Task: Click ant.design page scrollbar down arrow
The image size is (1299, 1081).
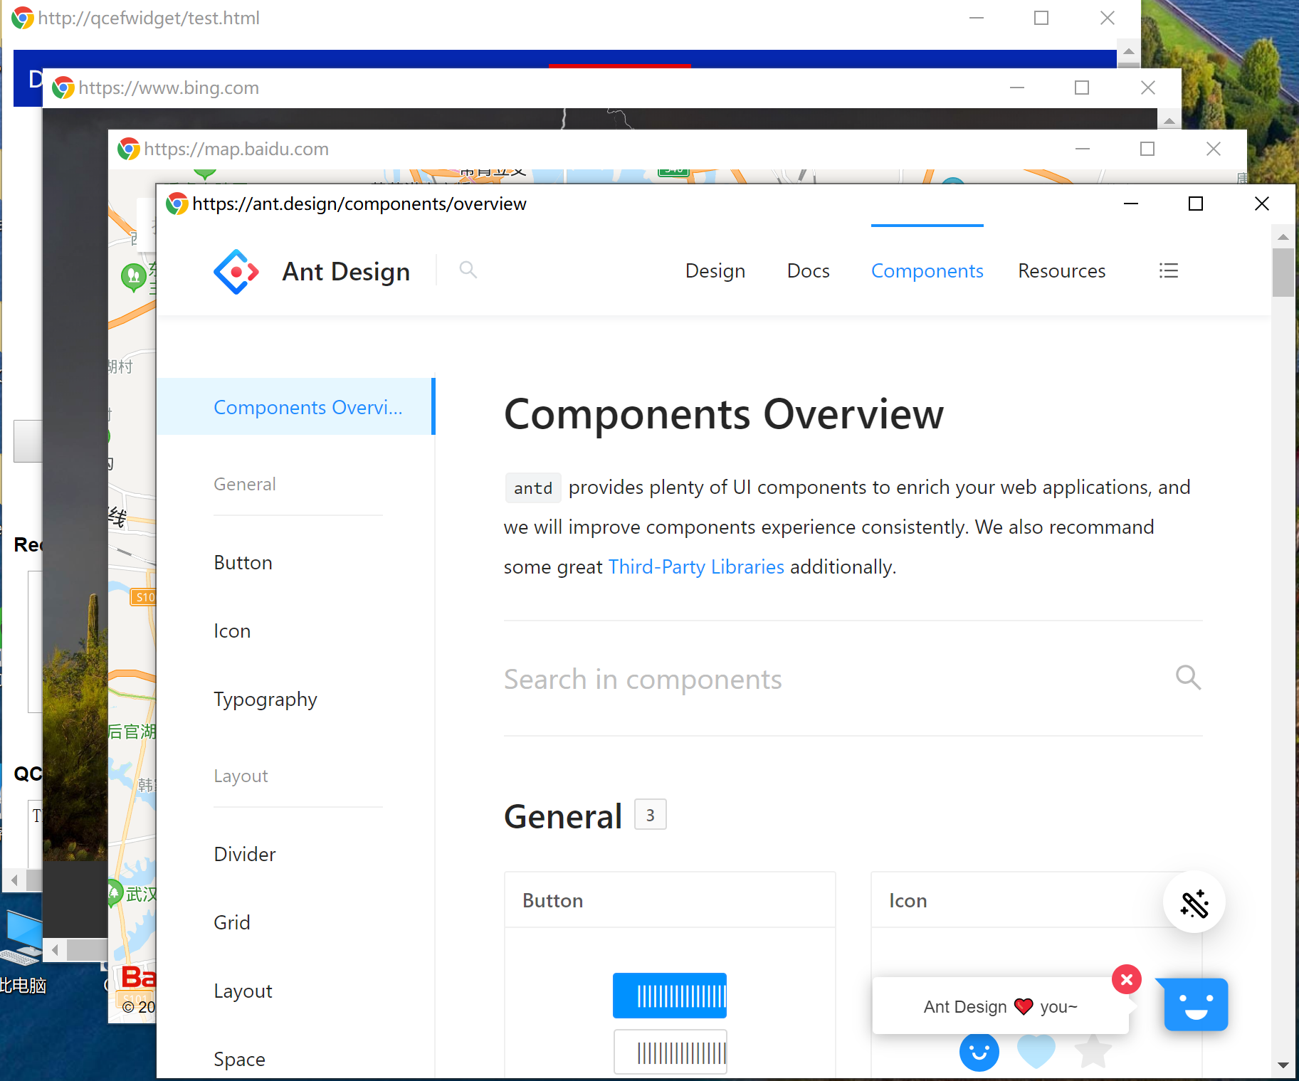Action: pyautogui.click(x=1283, y=1065)
